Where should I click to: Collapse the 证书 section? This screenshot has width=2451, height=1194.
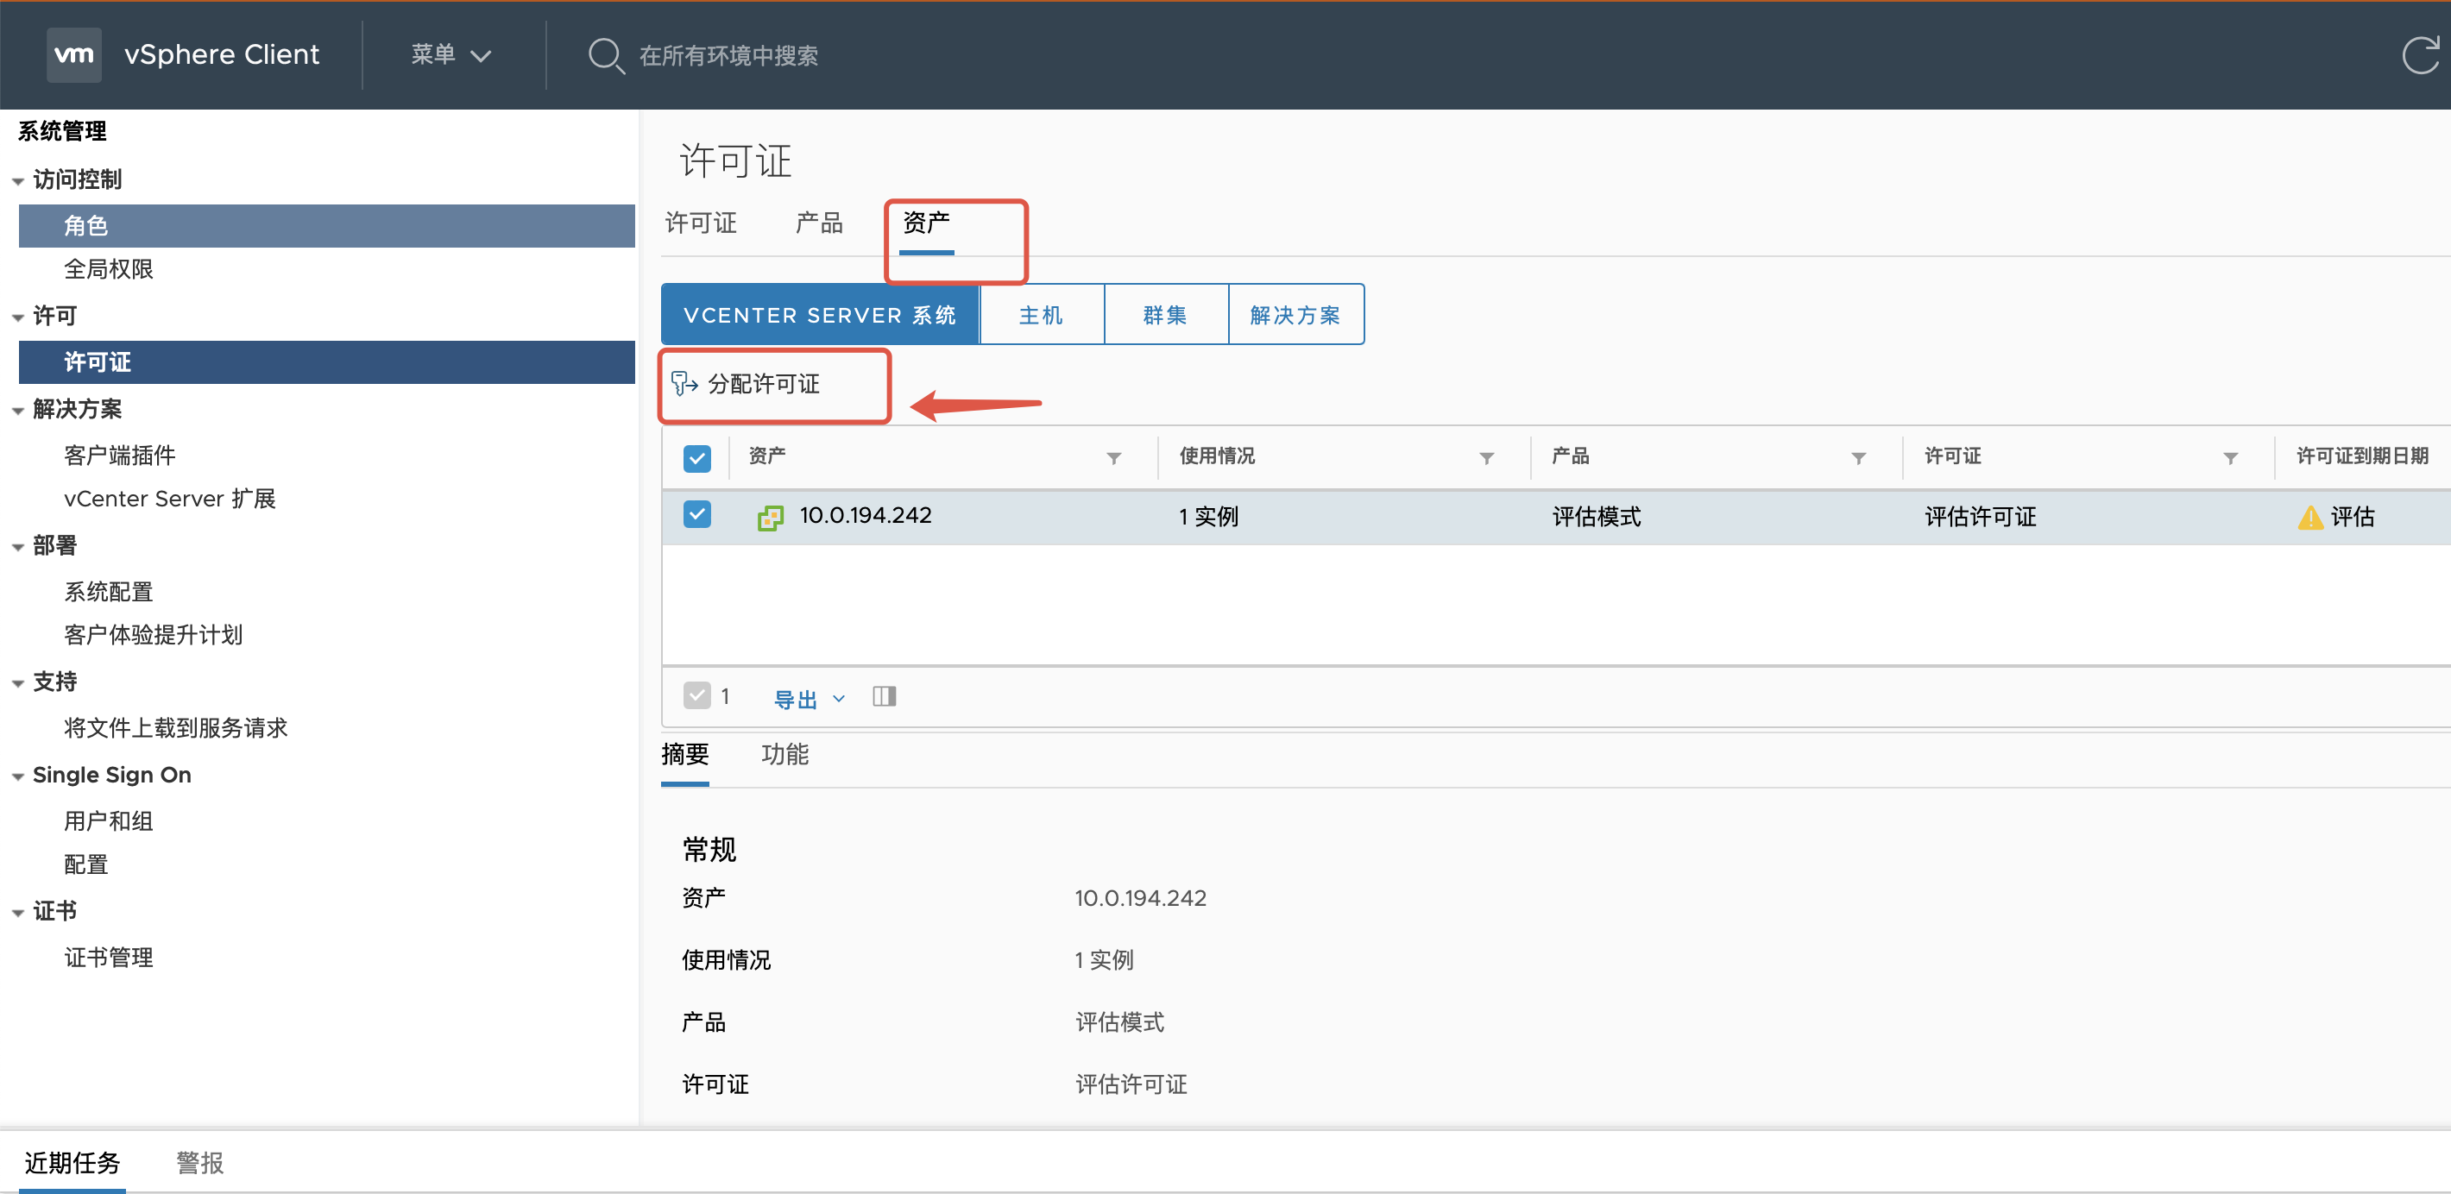pos(18,913)
